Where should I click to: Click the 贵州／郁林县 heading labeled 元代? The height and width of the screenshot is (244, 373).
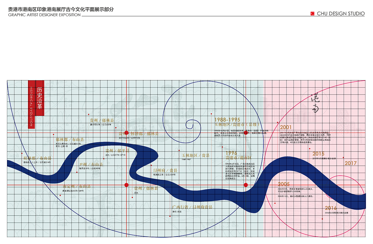[146, 188]
